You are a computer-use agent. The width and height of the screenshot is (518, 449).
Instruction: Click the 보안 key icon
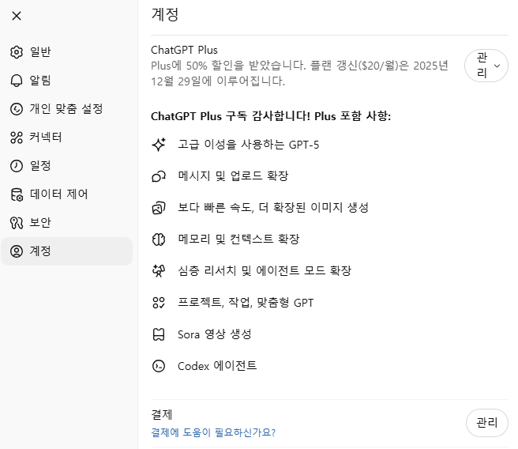pyautogui.click(x=17, y=223)
